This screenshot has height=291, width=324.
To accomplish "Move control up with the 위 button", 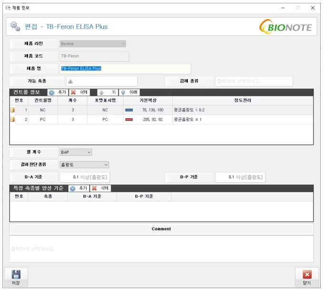I will point(108,92).
